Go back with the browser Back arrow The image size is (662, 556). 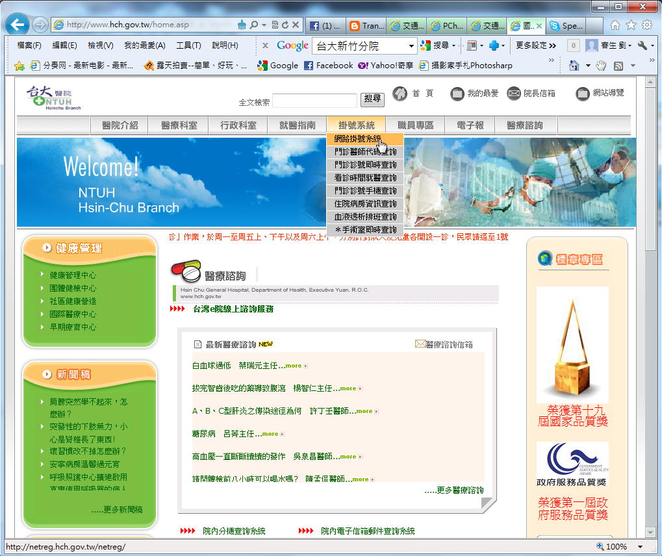[x=18, y=25]
